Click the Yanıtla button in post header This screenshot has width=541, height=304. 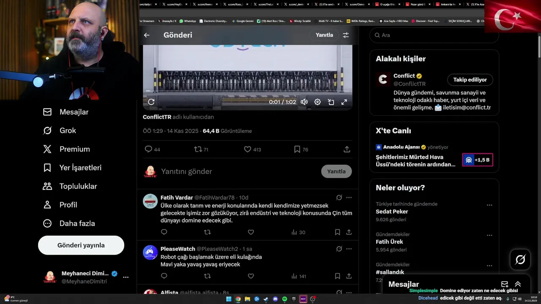click(x=324, y=35)
